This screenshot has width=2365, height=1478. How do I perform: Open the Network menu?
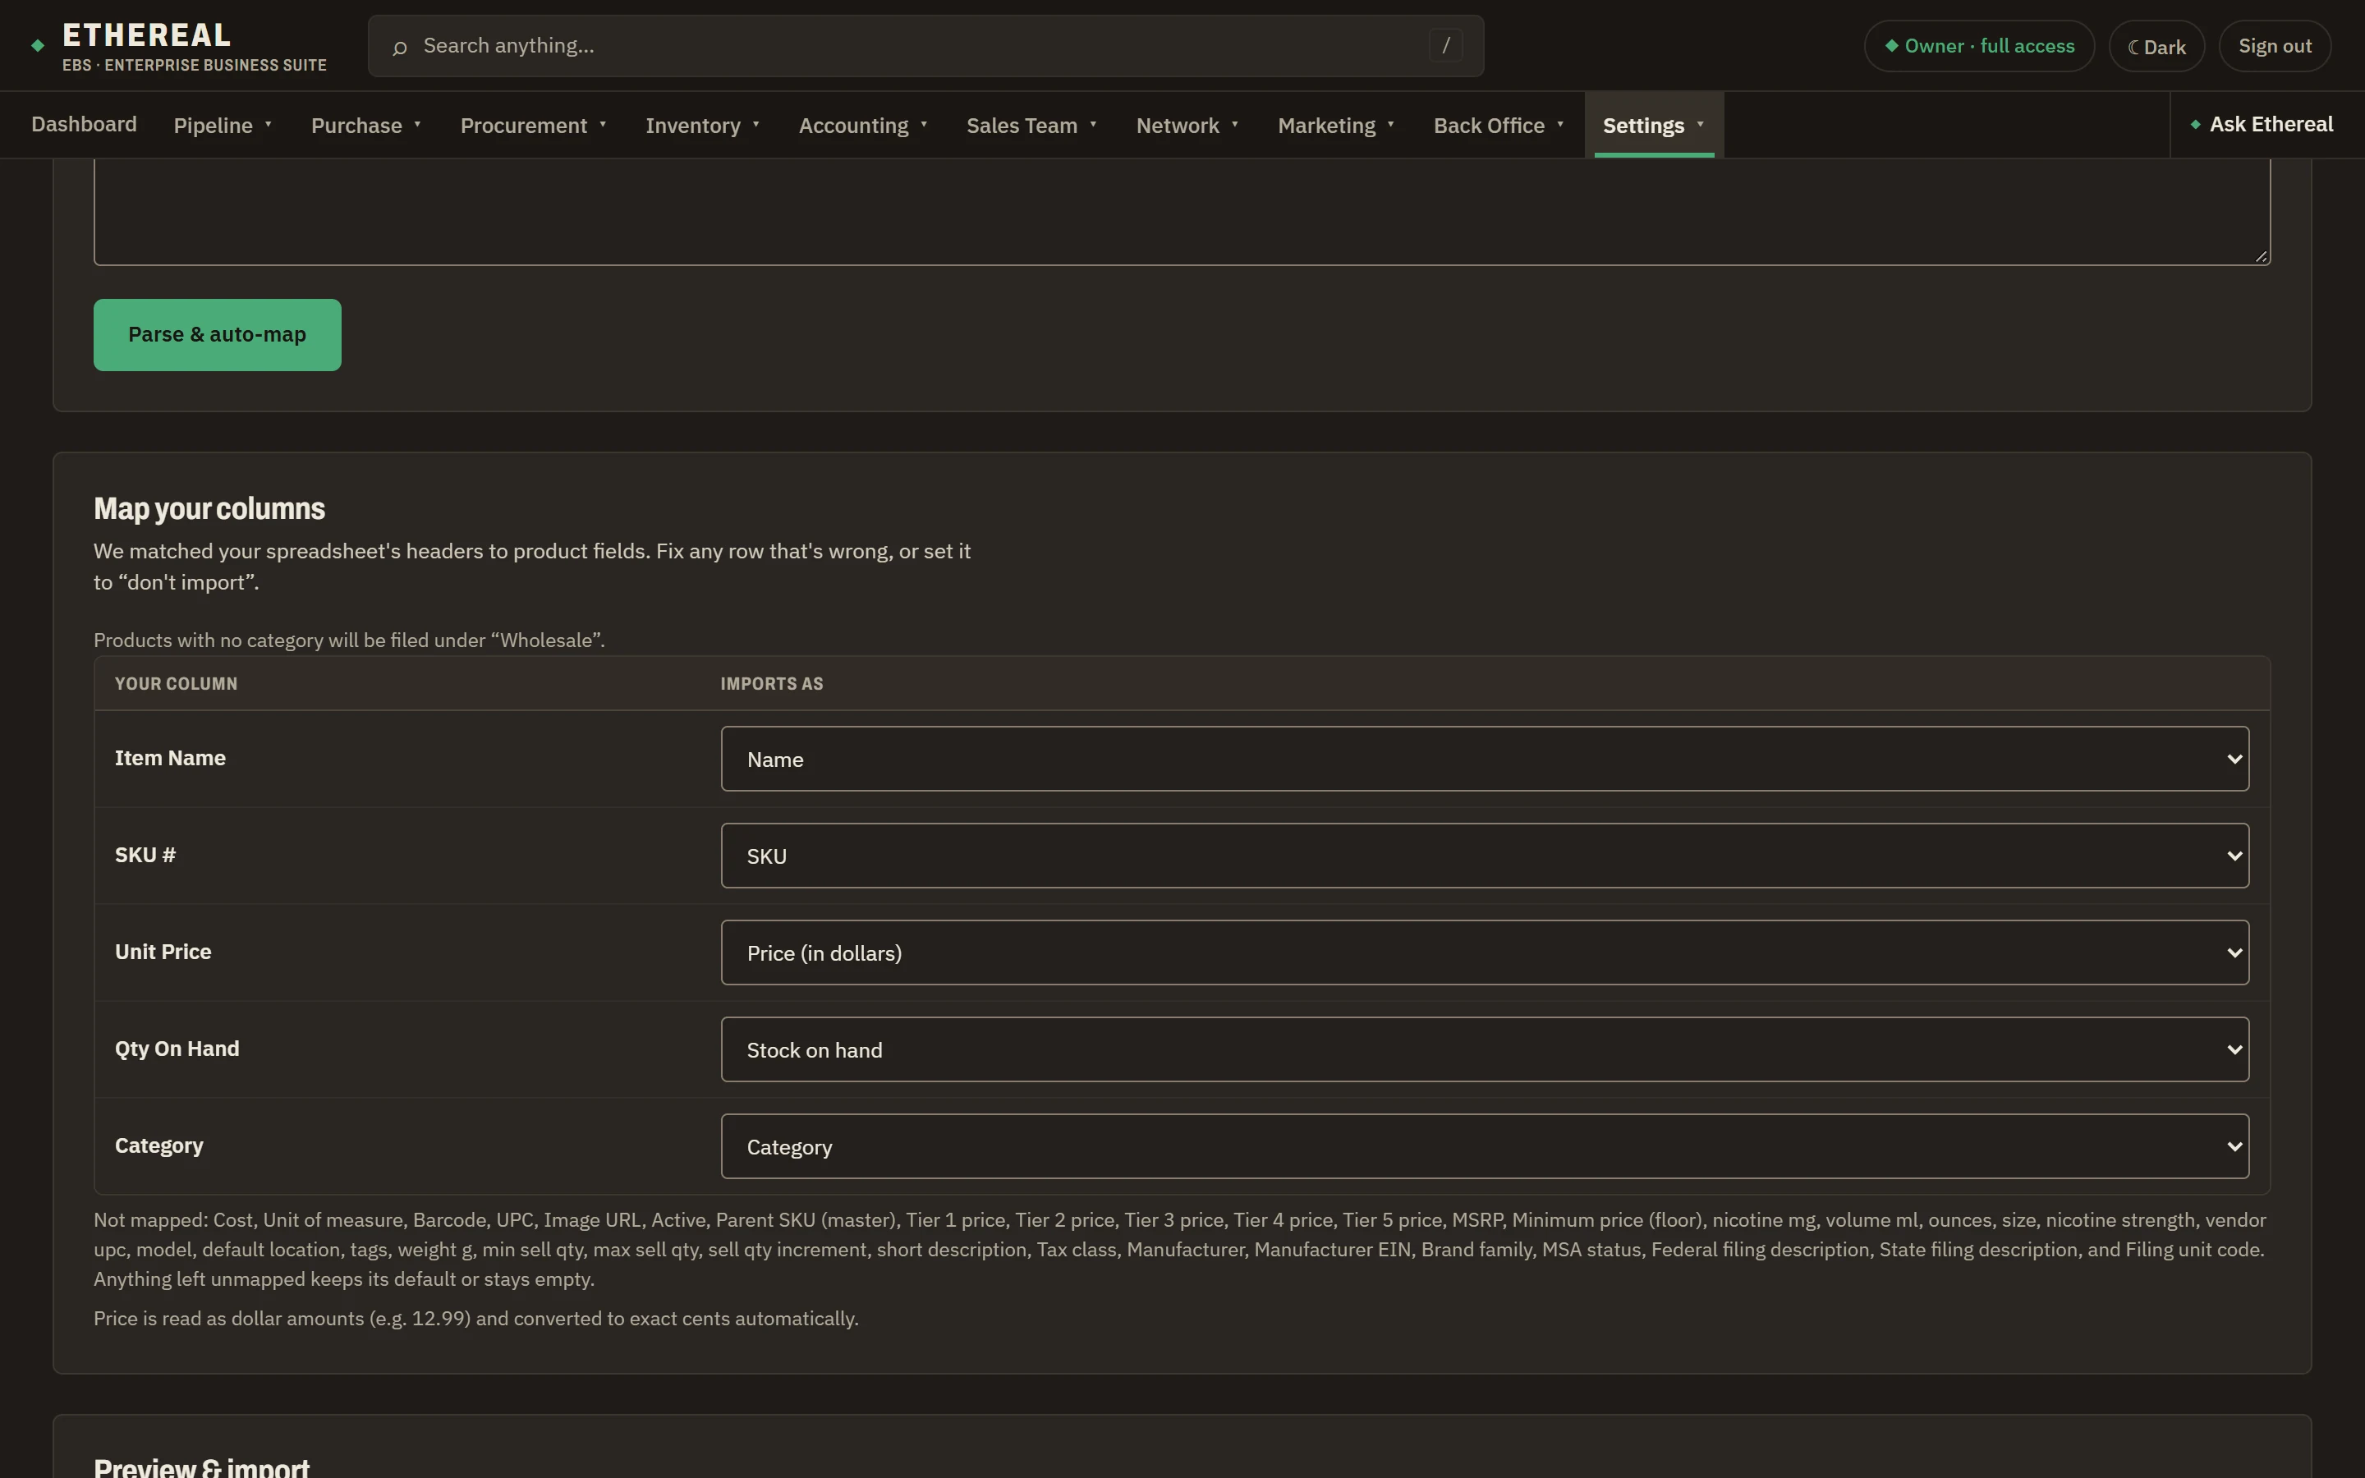click(x=1187, y=125)
